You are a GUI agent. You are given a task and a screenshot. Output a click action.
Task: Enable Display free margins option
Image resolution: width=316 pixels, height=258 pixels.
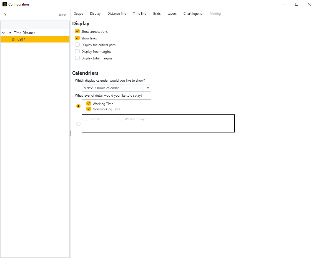[x=77, y=51]
